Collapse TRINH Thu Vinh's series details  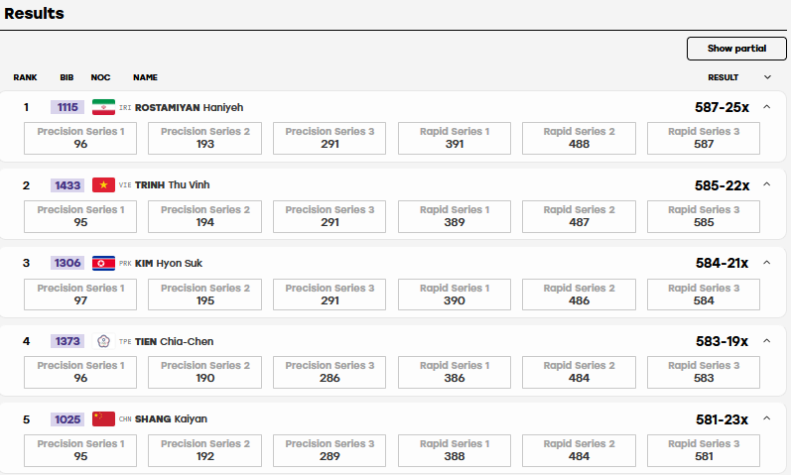767,184
